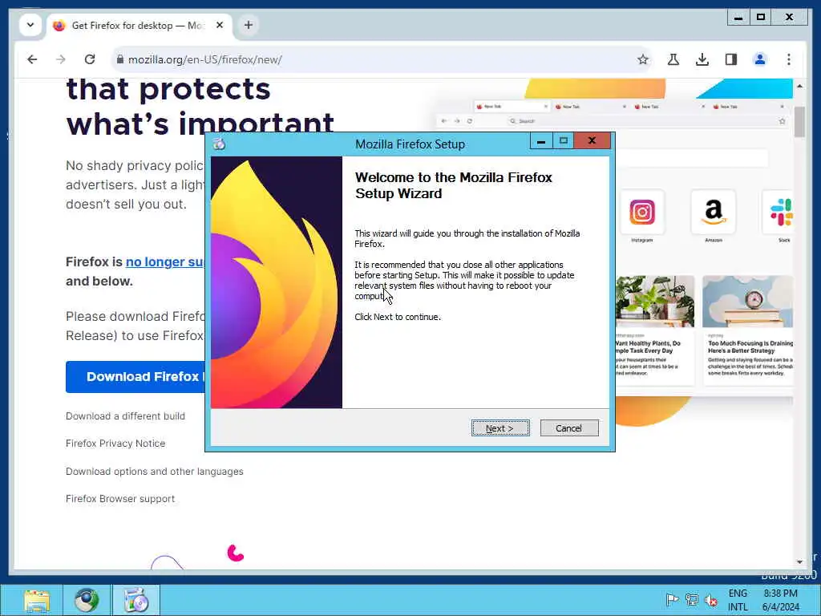The height and width of the screenshot is (616, 821).
Task: Select Get Firefox for desktop tab
Action: 140,26
